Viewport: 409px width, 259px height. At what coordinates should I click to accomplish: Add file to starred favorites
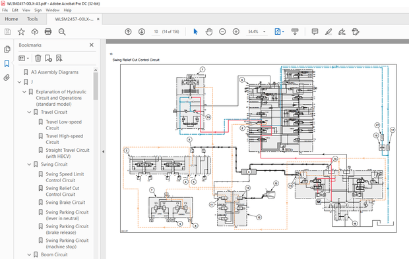(x=21, y=32)
